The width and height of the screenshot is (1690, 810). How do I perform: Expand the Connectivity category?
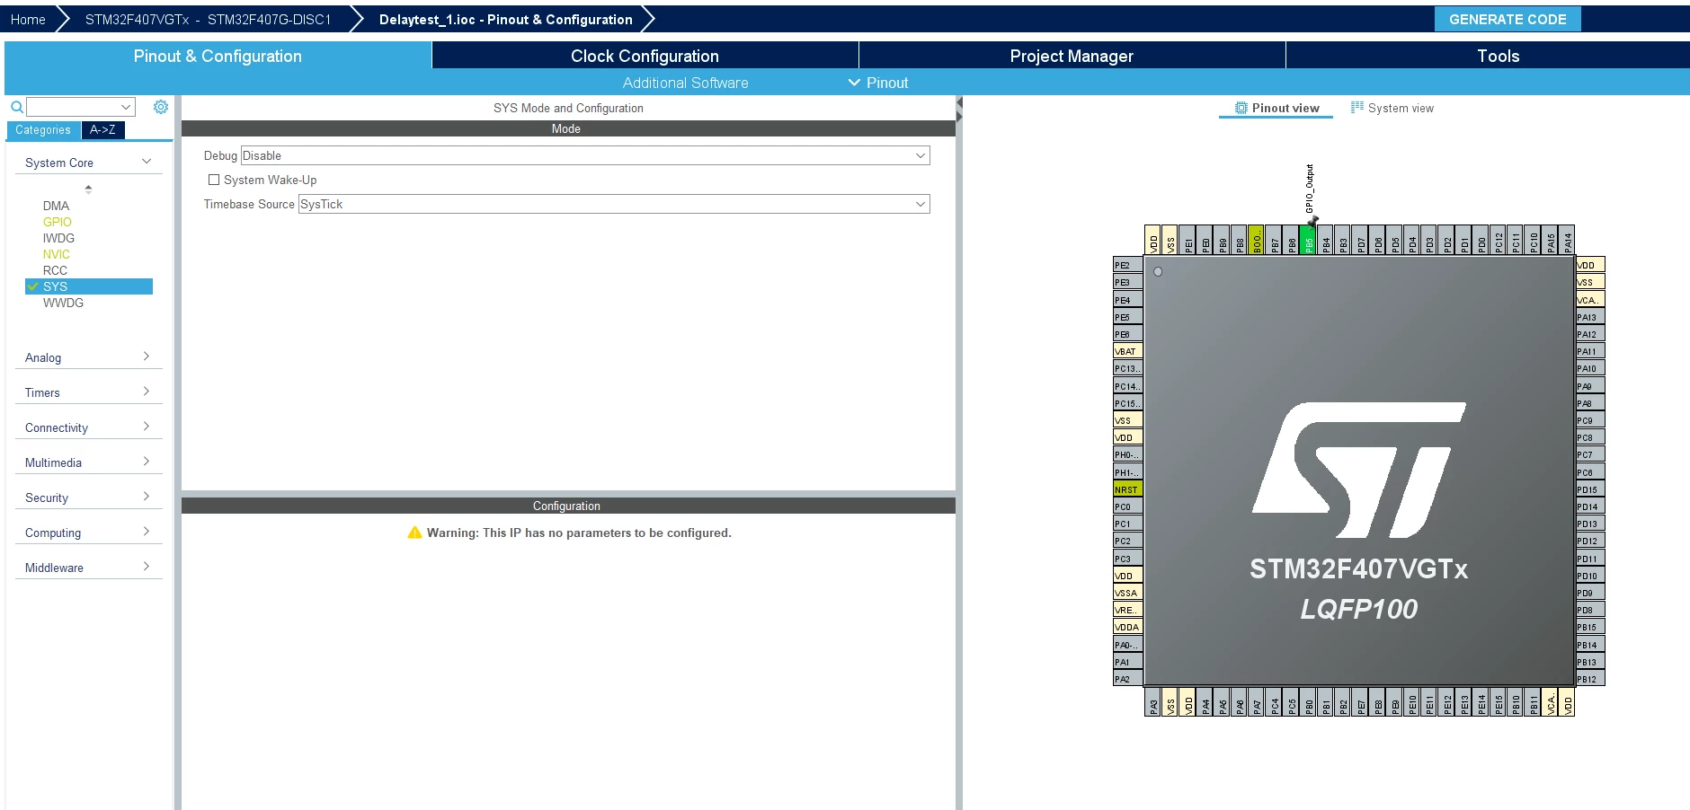point(88,427)
